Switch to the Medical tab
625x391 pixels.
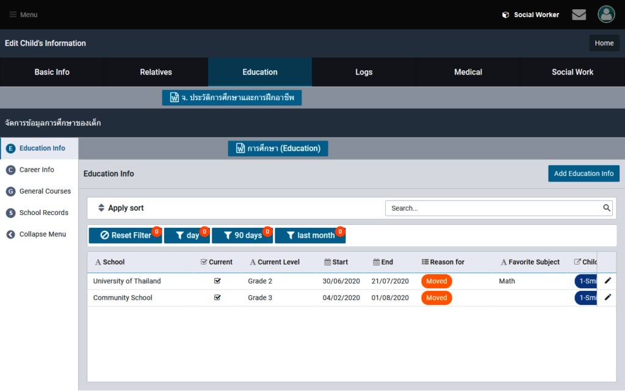pyautogui.click(x=468, y=72)
